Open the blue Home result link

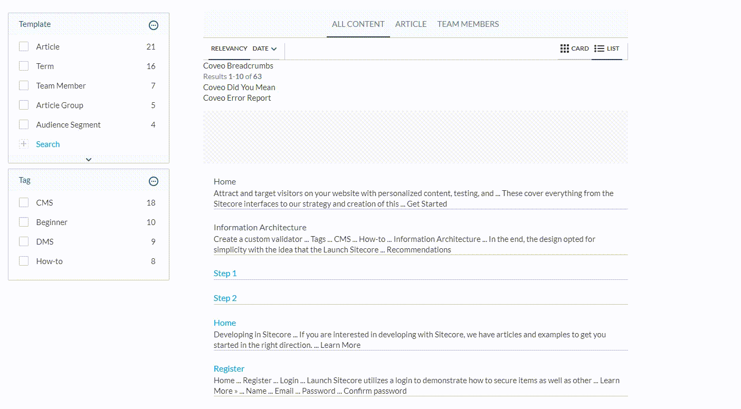[225, 323]
